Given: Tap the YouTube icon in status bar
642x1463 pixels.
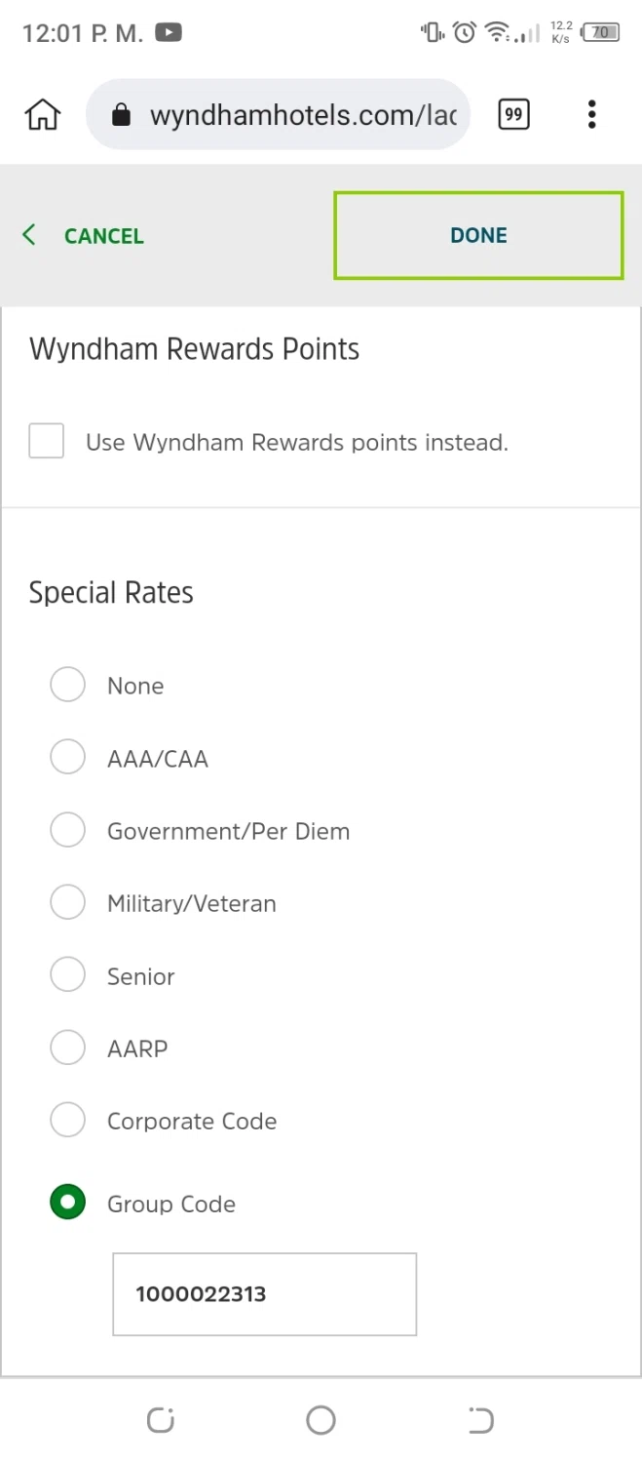Looking at the screenshot, I should pyautogui.click(x=169, y=33).
